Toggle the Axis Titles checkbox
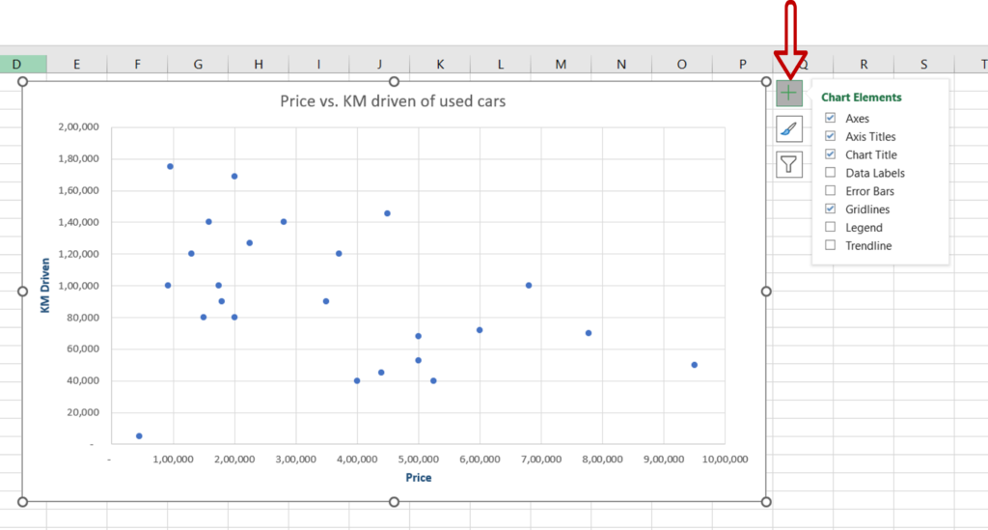 pos(830,136)
